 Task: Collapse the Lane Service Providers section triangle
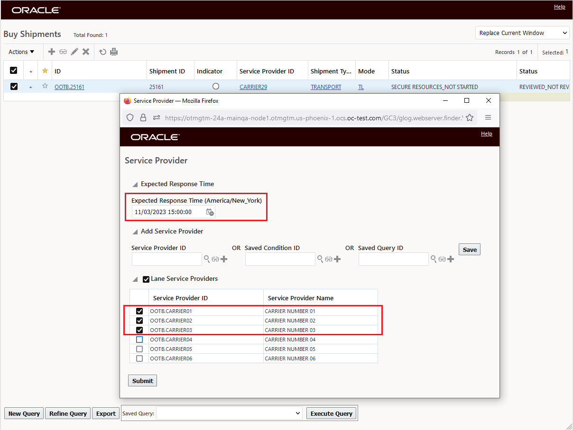point(135,279)
